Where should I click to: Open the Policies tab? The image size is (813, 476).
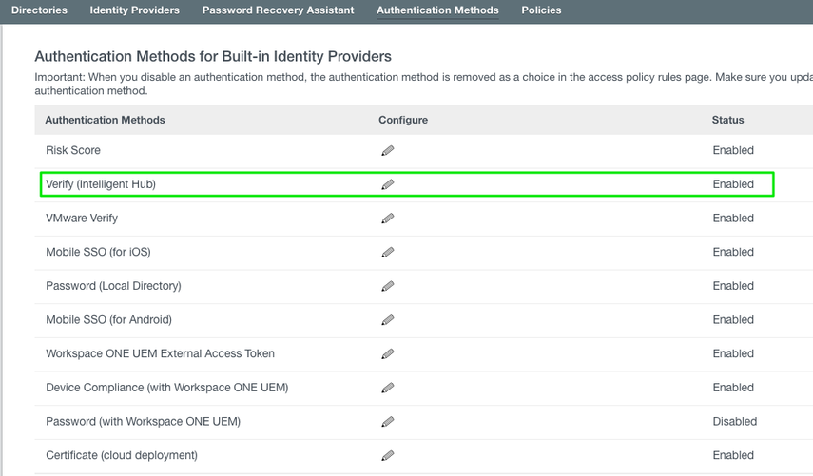click(x=541, y=10)
